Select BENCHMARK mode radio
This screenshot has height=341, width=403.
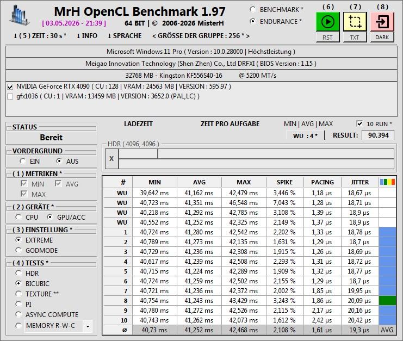[x=253, y=10]
